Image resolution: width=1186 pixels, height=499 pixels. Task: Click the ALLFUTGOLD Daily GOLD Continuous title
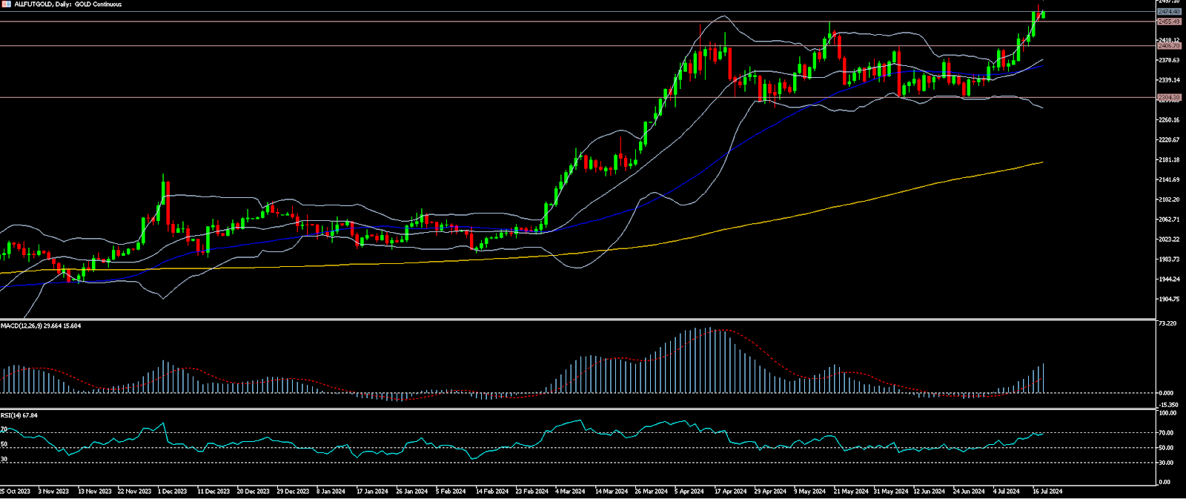click(68, 4)
